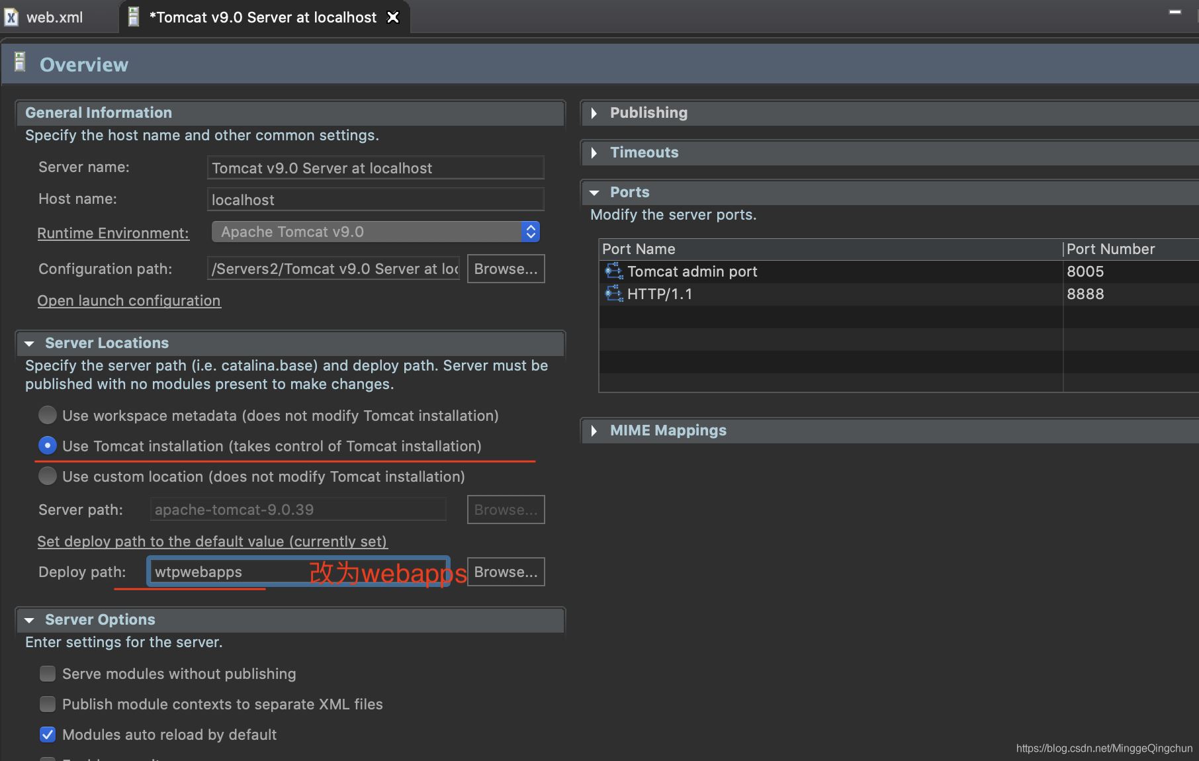Click Browse button next to Deploy path
Image resolution: width=1199 pixels, height=761 pixels.
click(x=506, y=572)
